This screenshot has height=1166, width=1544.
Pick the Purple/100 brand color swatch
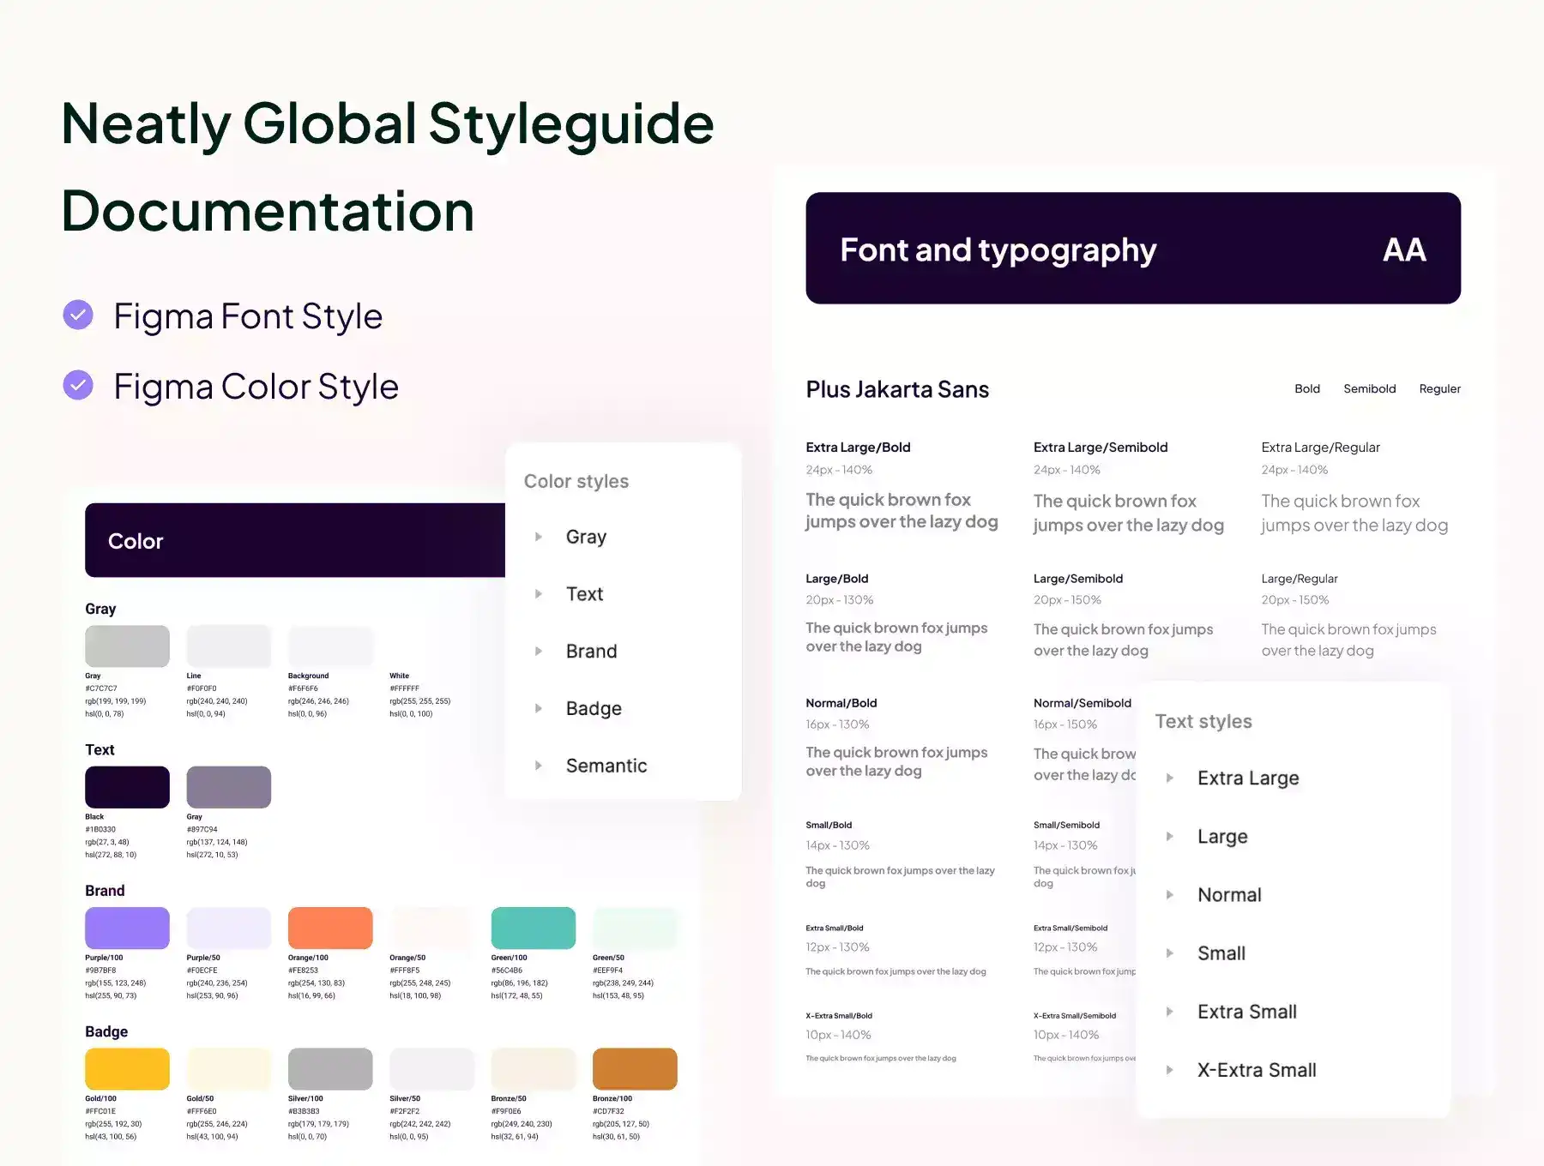(127, 928)
